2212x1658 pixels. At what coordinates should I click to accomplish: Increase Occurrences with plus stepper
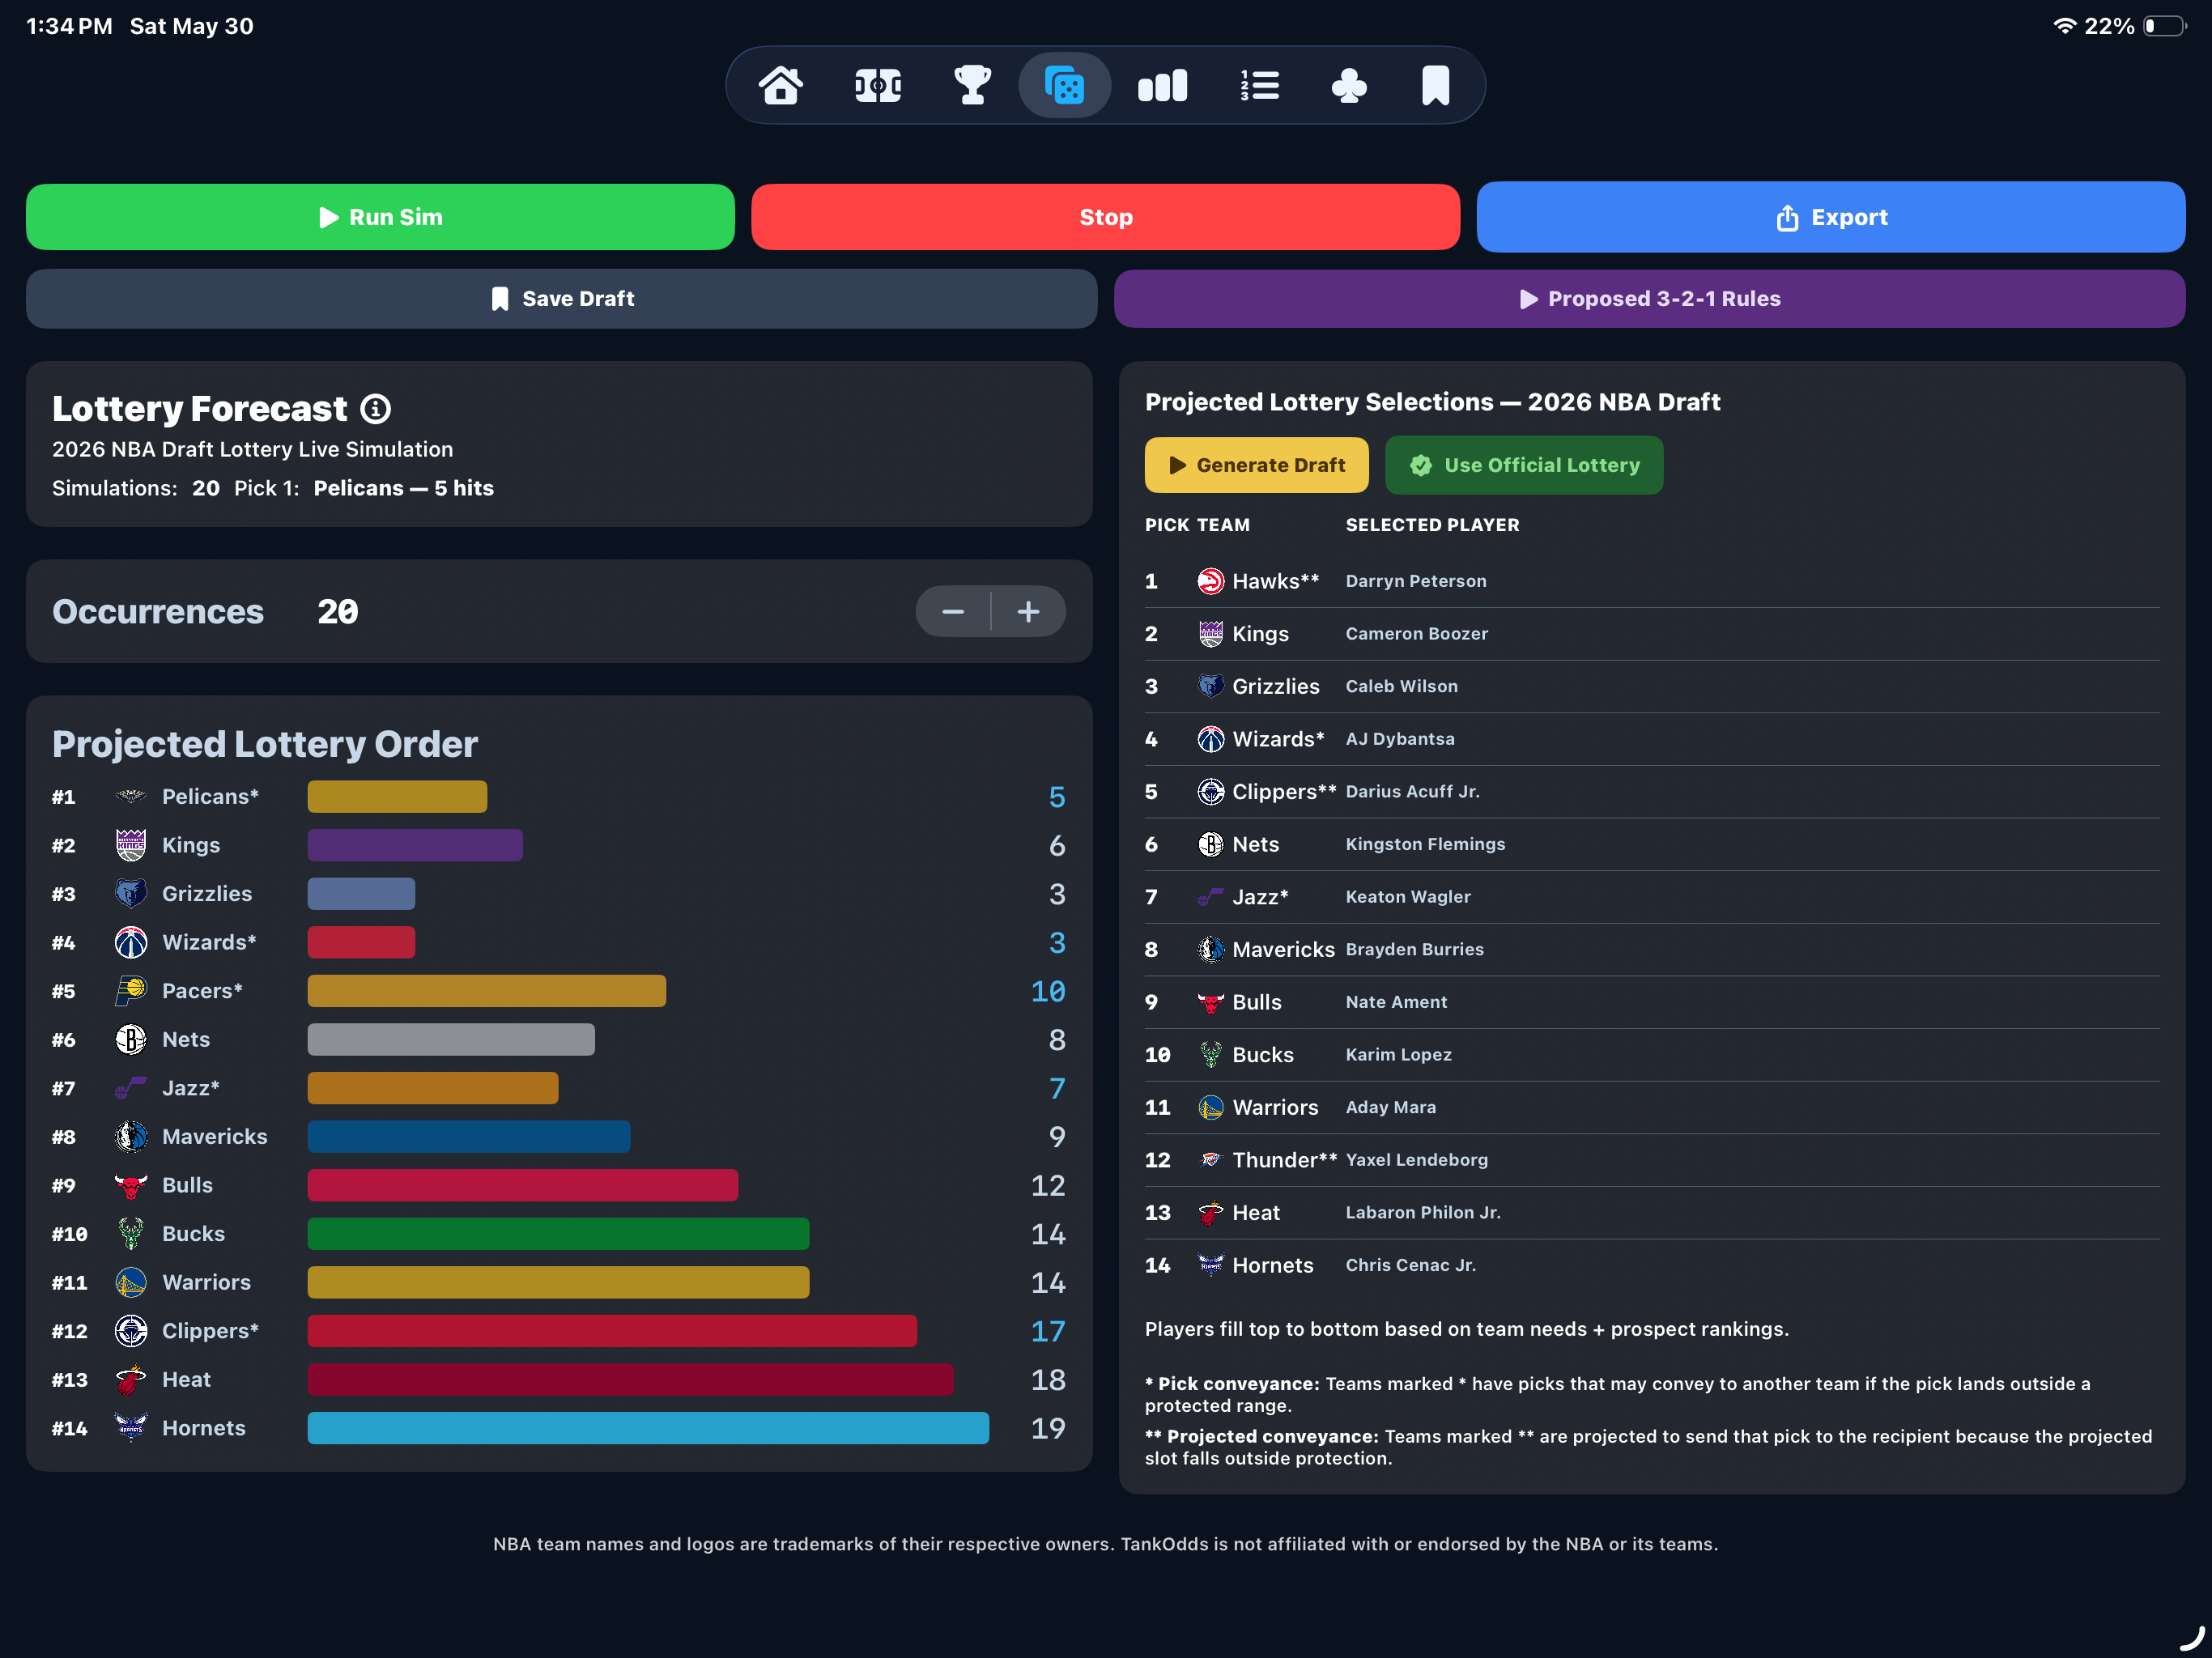coord(1028,611)
